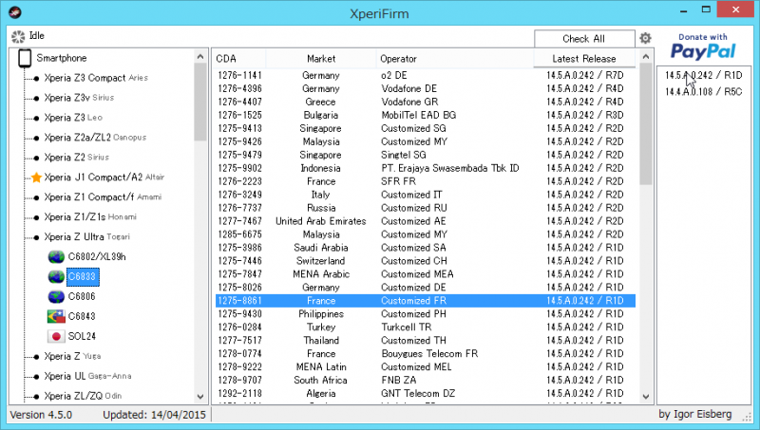Expand the Xperia UL Gaga-Anna node

[x=87, y=376]
